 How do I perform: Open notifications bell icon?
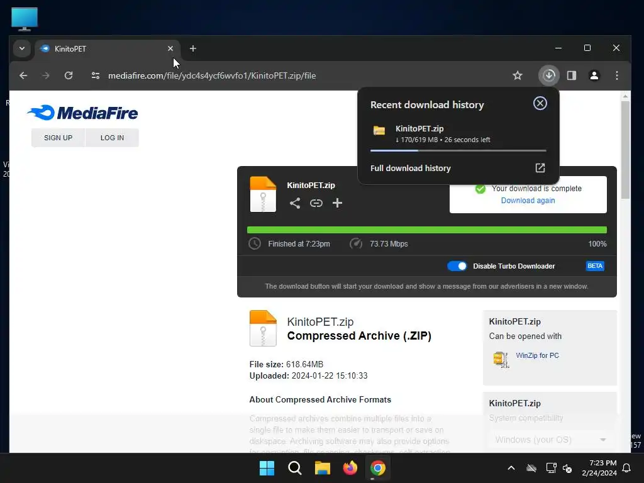pos(627,468)
